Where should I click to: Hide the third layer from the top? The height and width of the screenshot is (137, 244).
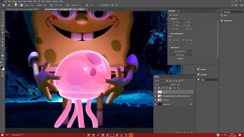point(155,100)
